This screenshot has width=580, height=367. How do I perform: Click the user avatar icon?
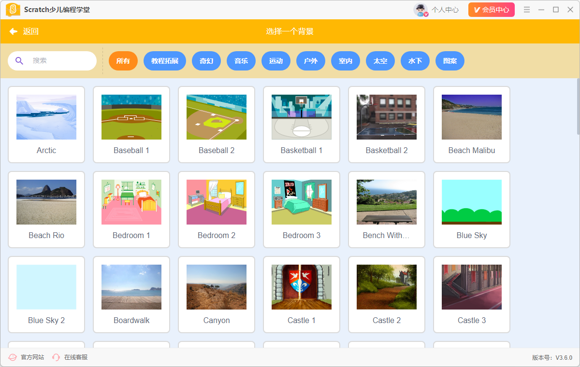[x=421, y=10]
